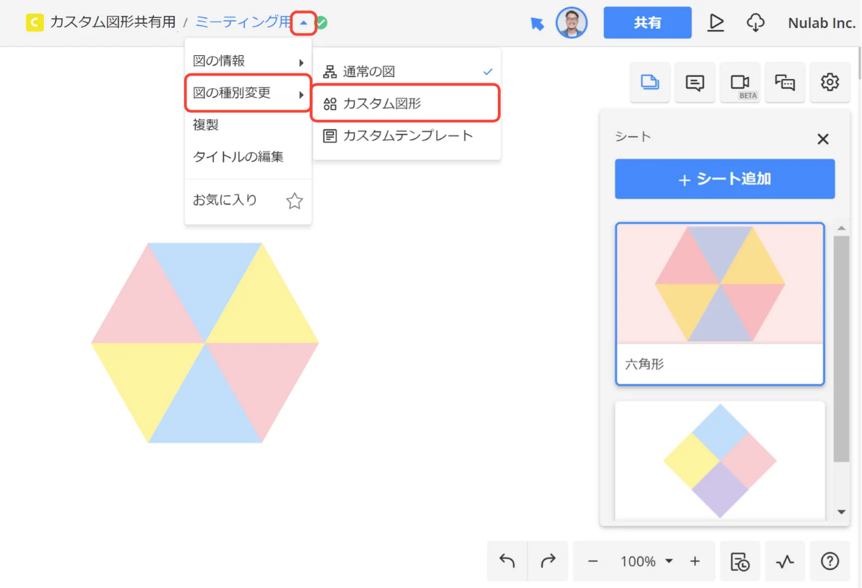This screenshot has height=588, width=862.
Task: Click the undo arrow
Action: coord(507,561)
